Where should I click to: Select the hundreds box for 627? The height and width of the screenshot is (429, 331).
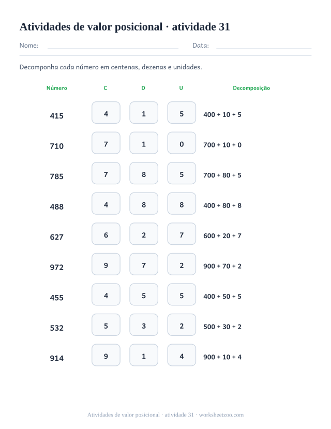pos(106,234)
